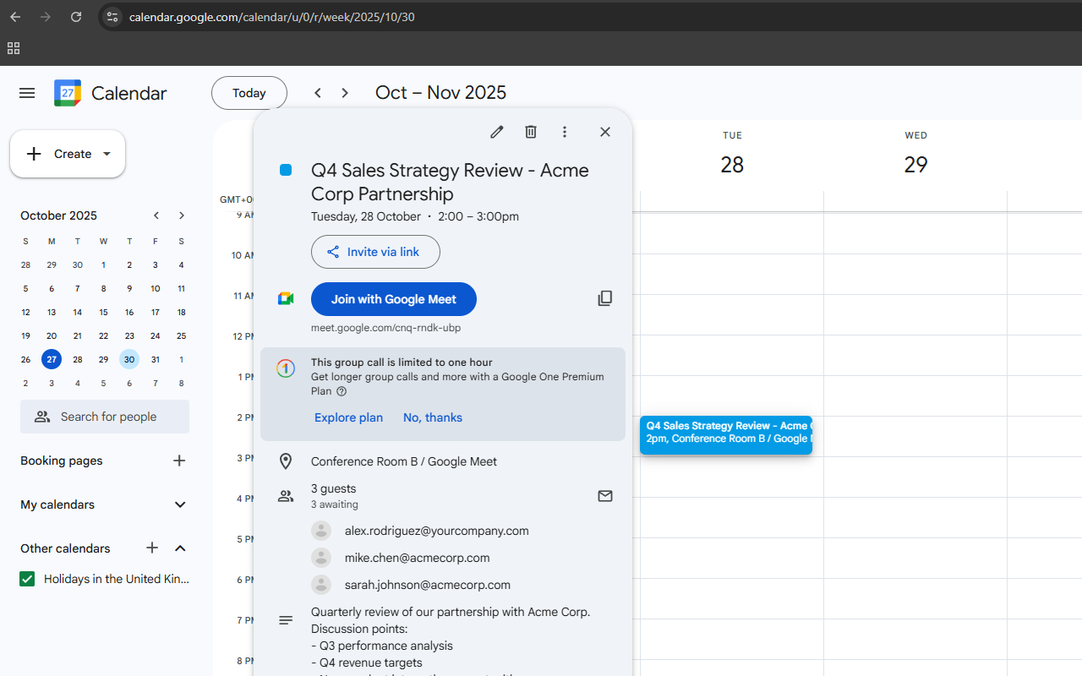Email the three event guests via envelope icon
The height and width of the screenshot is (676, 1082).
(604, 496)
